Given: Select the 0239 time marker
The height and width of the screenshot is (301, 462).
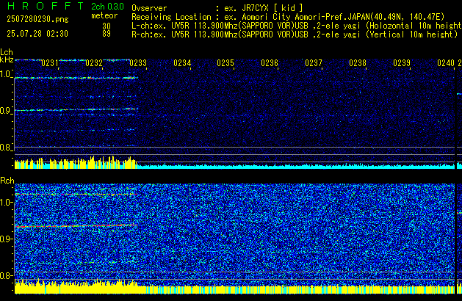Looking at the screenshot, I should (x=402, y=63).
